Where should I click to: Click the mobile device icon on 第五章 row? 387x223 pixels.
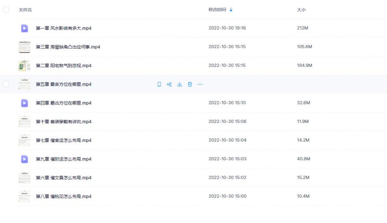click(x=159, y=84)
